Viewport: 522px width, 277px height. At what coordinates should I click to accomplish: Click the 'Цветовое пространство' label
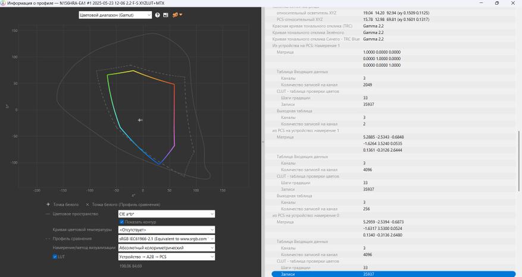(x=75, y=214)
